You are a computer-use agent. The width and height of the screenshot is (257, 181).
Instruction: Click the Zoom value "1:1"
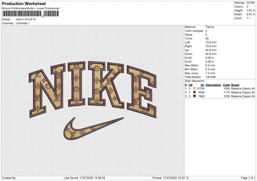248,18
